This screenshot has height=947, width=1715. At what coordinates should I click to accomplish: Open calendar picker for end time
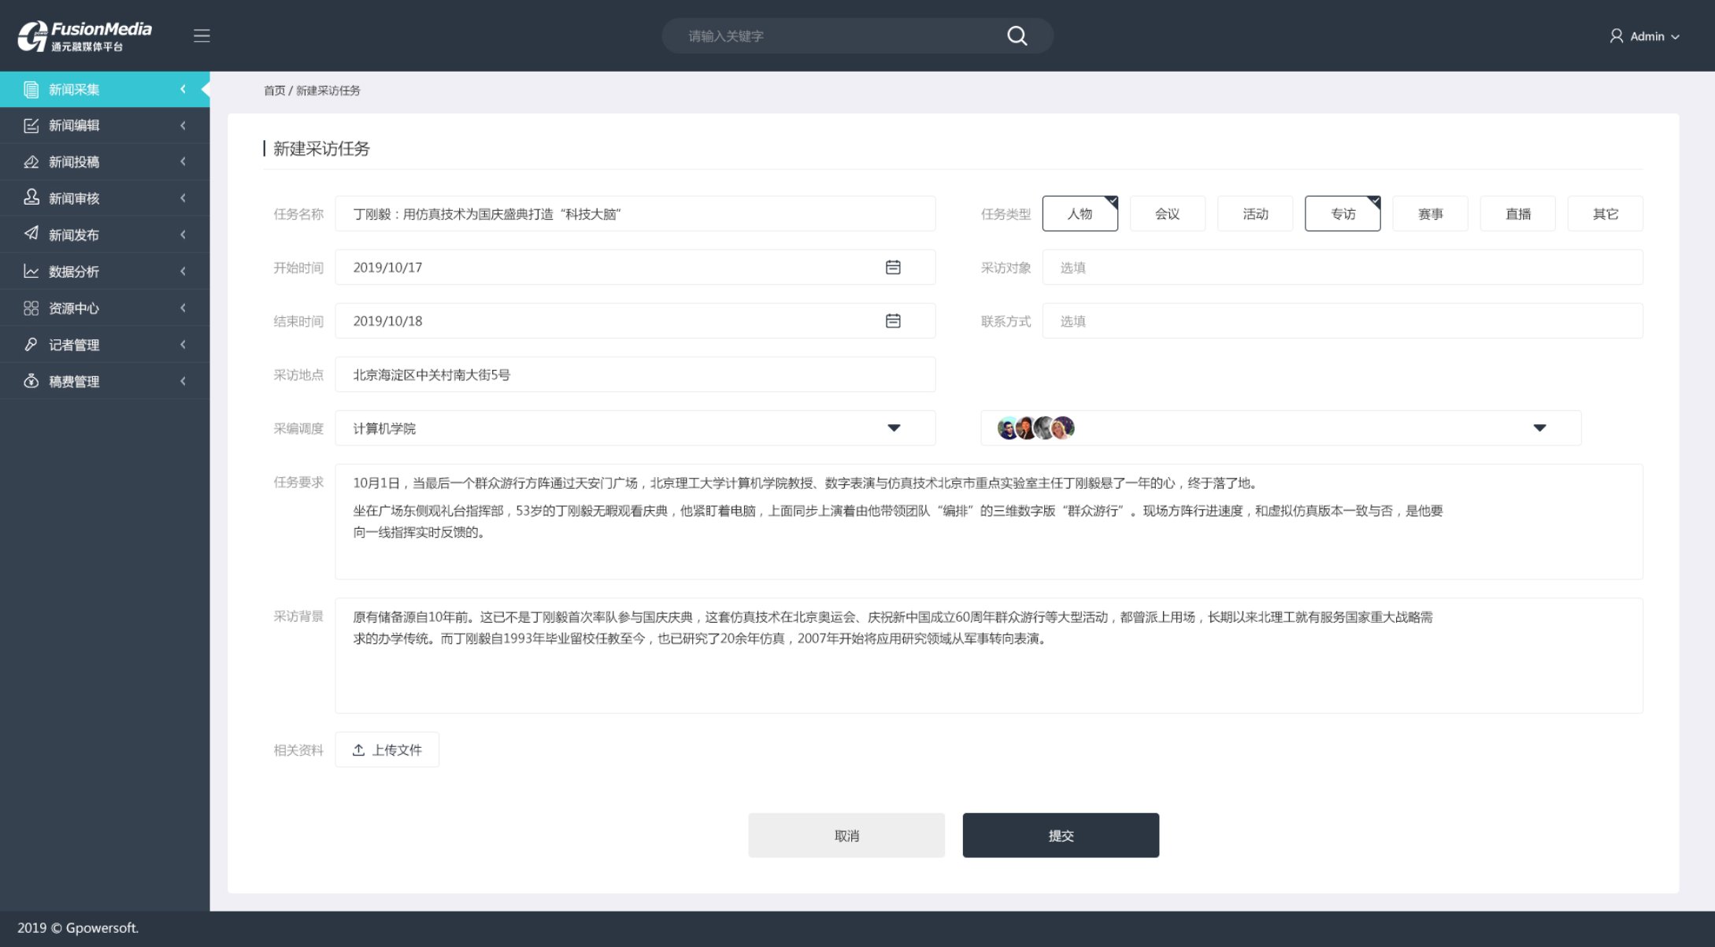click(893, 321)
